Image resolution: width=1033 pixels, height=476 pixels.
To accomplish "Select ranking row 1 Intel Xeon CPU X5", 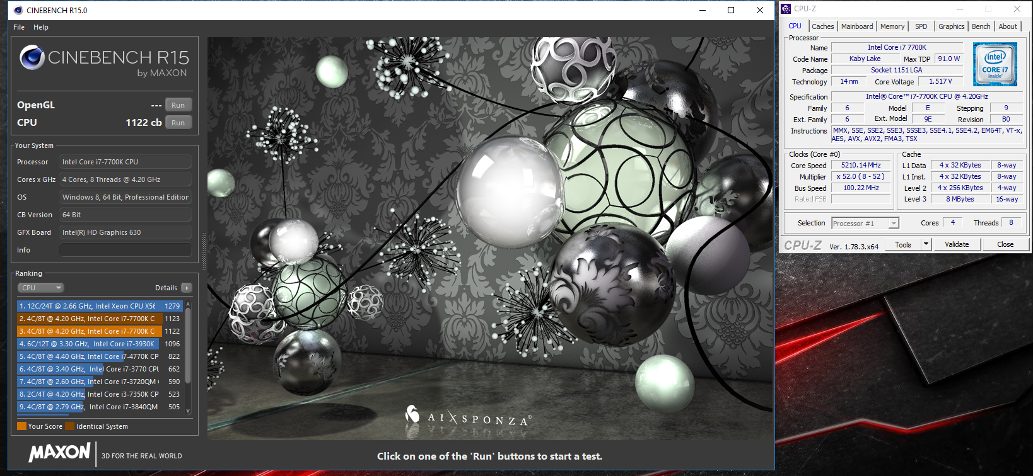I will point(100,306).
